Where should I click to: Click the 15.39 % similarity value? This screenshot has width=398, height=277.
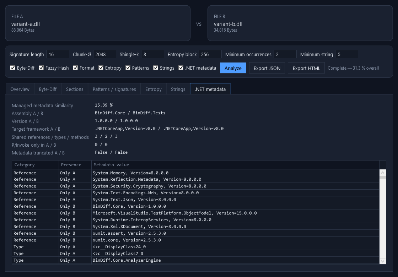(103, 105)
